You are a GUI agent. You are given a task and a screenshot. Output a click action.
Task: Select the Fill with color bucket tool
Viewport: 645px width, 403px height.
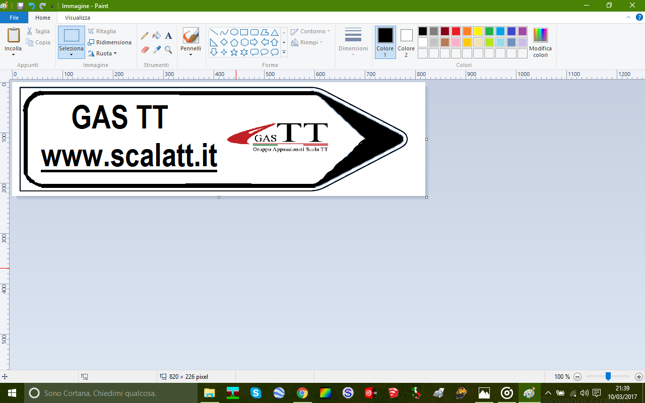[x=157, y=36]
